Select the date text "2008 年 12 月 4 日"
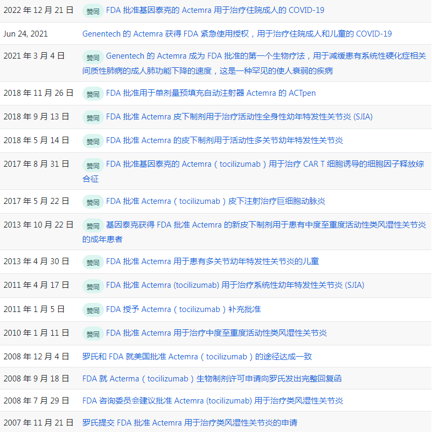 36,356
